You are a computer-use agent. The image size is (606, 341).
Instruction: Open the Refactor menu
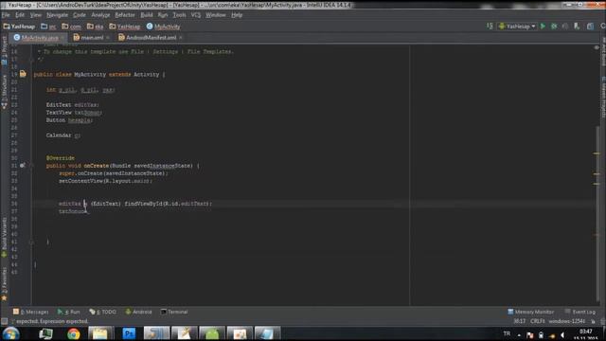click(x=125, y=15)
